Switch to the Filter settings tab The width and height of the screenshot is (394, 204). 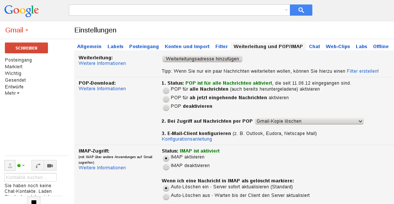tap(222, 47)
